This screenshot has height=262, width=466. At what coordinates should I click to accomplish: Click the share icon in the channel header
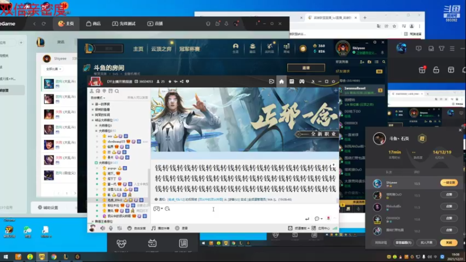point(182,82)
